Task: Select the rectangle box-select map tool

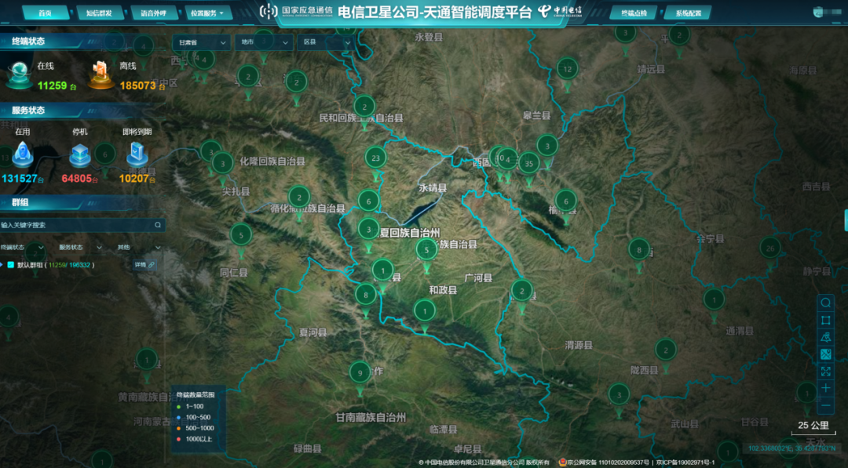Action: coord(825,320)
